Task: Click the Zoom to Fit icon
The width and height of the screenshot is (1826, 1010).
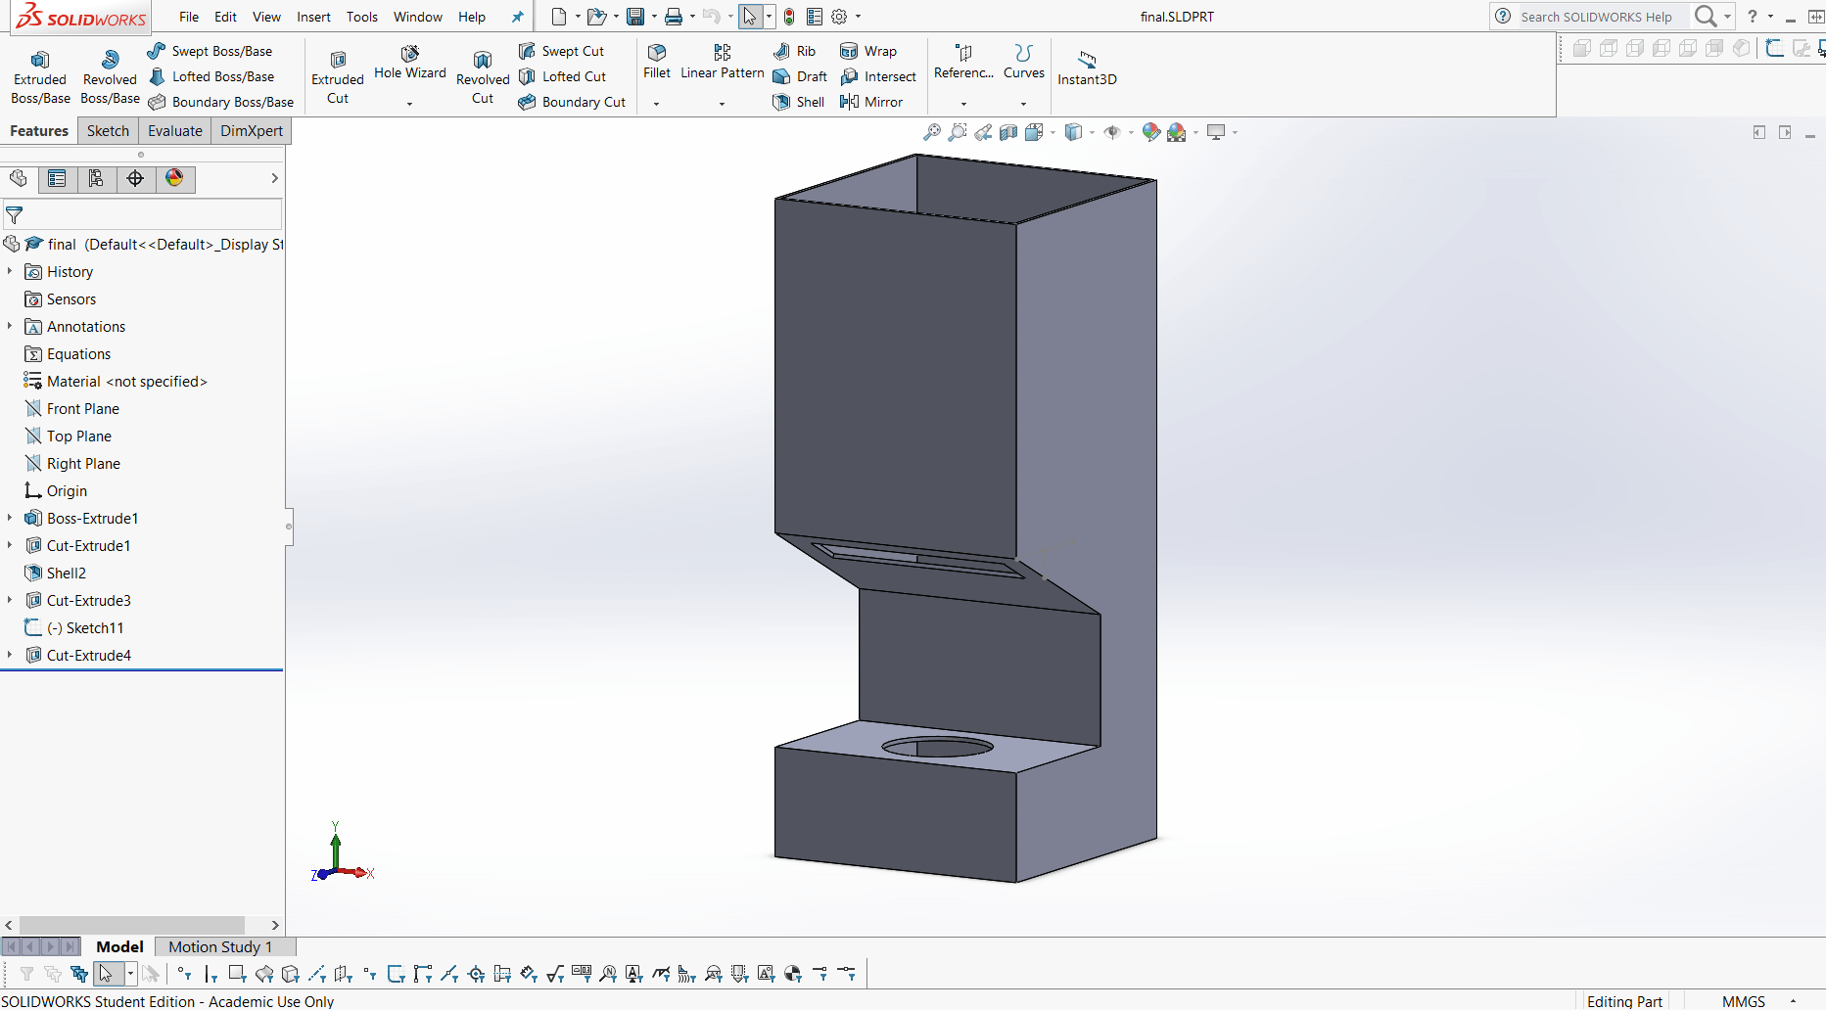Action: pyautogui.click(x=932, y=132)
